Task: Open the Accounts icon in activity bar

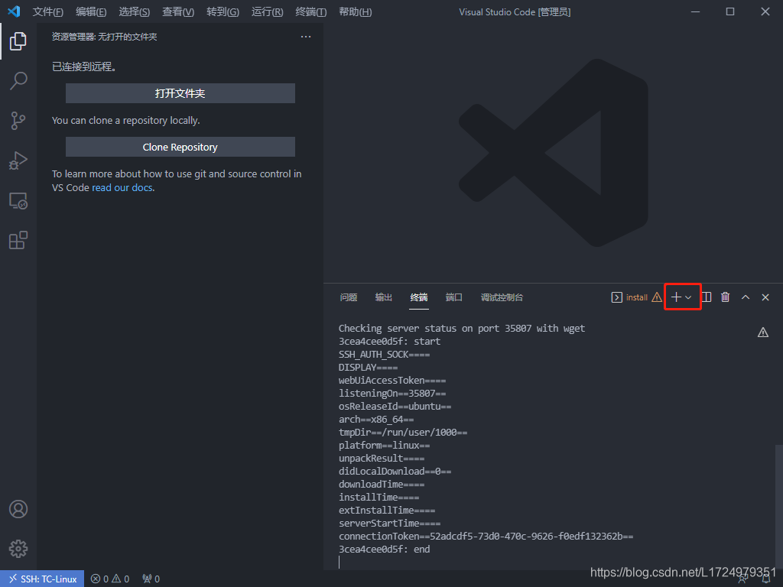Action: 18,509
